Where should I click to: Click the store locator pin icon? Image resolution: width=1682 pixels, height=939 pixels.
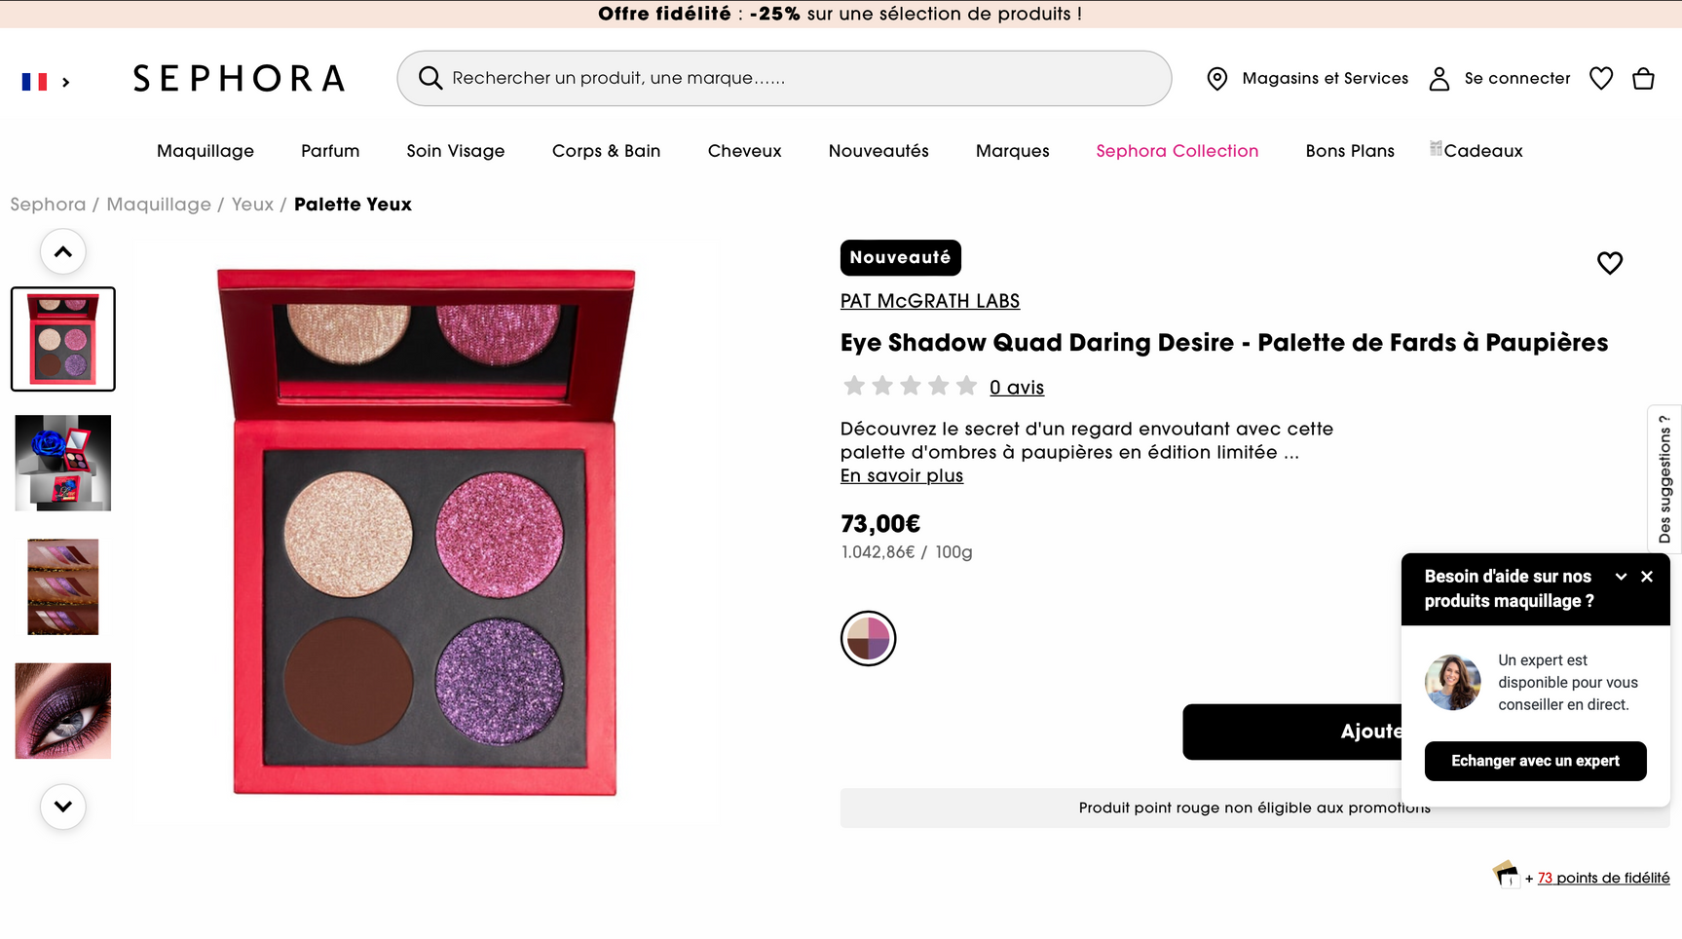pyautogui.click(x=1216, y=79)
